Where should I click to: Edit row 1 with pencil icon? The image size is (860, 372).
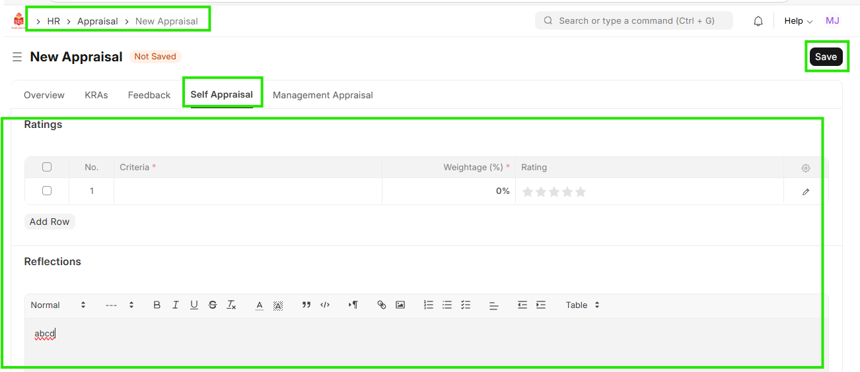click(x=806, y=192)
